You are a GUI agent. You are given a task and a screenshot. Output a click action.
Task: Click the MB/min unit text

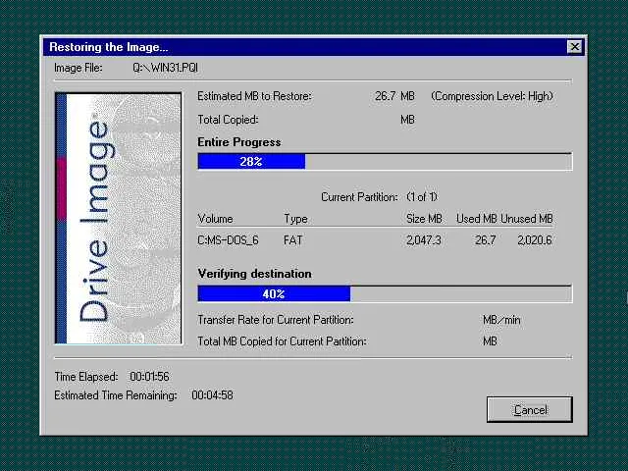(501, 320)
